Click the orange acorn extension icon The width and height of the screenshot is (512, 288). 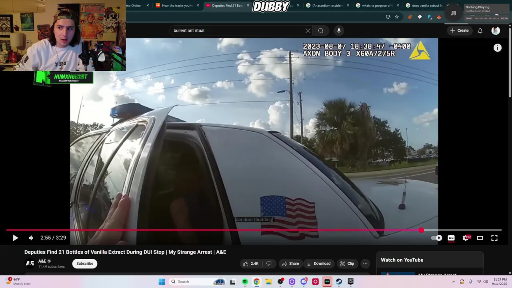(410, 17)
